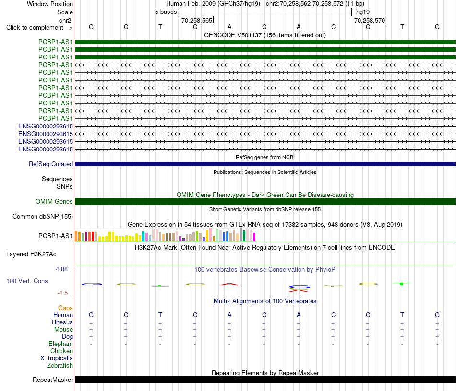Click the 'Click to complement -->' label
Image resolution: width=456 pixels, height=391 pixels.
(x=39, y=28)
